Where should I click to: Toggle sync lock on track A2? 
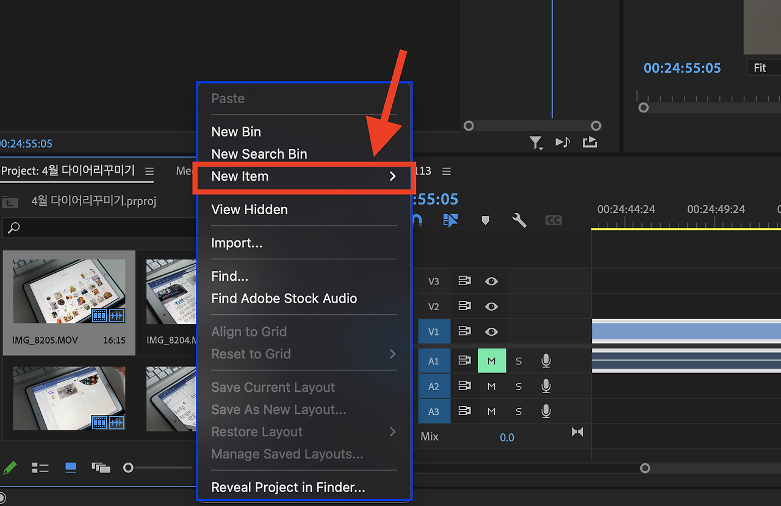[x=465, y=386]
